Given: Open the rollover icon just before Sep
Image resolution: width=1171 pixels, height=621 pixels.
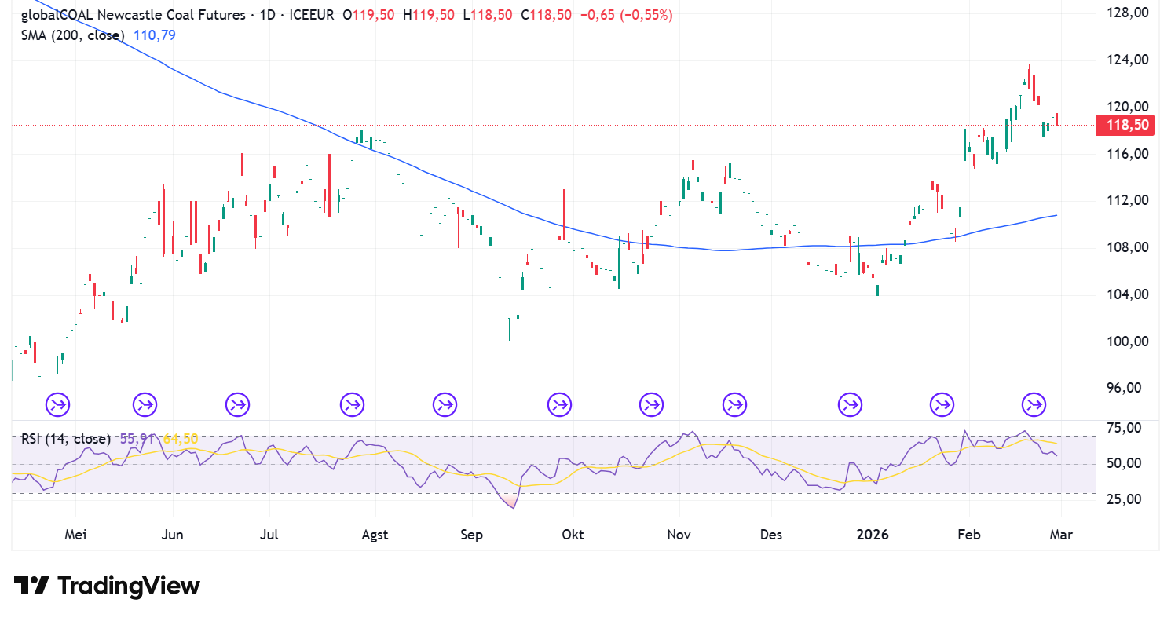Looking at the screenshot, I should [x=445, y=405].
